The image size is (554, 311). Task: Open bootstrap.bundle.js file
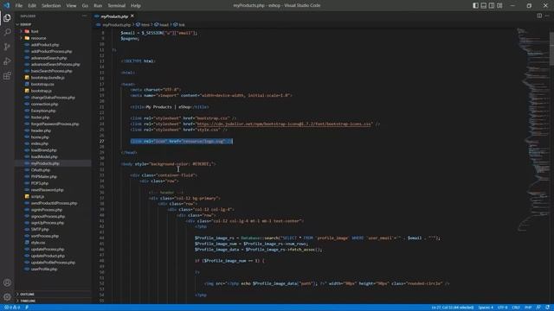[48, 78]
